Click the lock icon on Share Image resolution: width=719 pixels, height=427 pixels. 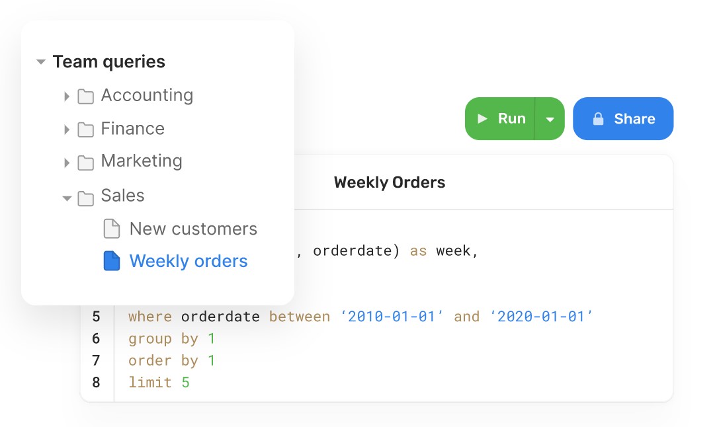[598, 120]
